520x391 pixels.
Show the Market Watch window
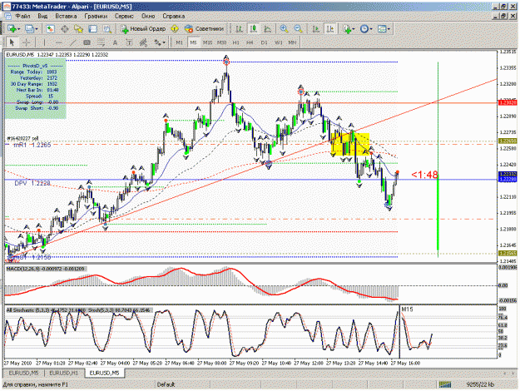point(50,29)
